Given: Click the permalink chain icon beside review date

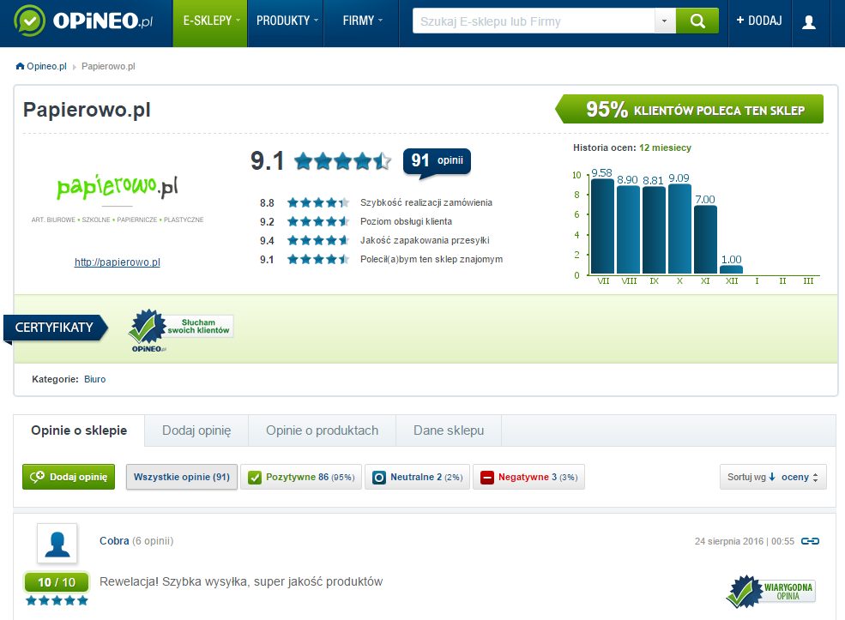Looking at the screenshot, I should click(x=810, y=541).
